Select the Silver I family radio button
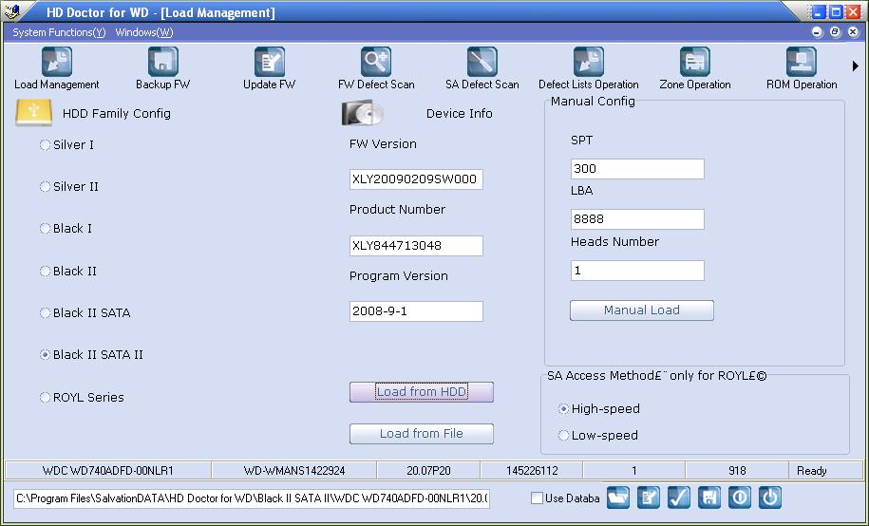 point(45,144)
